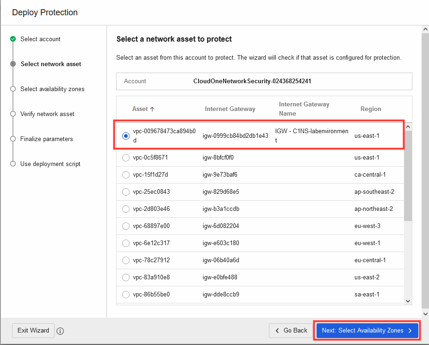The width and height of the screenshot is (429, 345).
Task: Select radio button for vpc-25ec0843
Action: 126,192
